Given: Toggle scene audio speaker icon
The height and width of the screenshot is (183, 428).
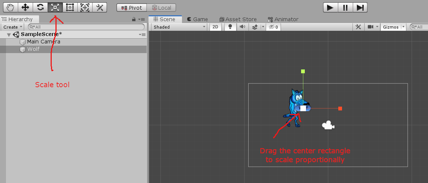Looking at the screenshot, I should [242, 27].
